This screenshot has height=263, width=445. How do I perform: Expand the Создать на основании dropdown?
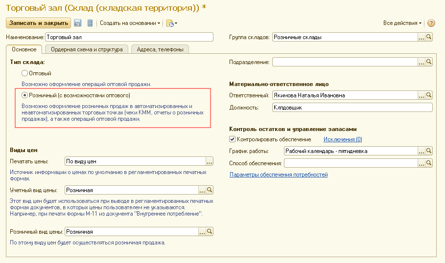point(130,23)
